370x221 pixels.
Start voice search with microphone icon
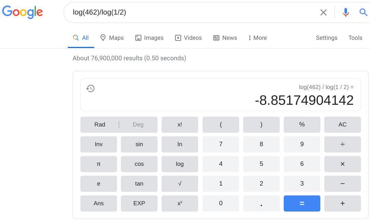click(x=346, y=13)
